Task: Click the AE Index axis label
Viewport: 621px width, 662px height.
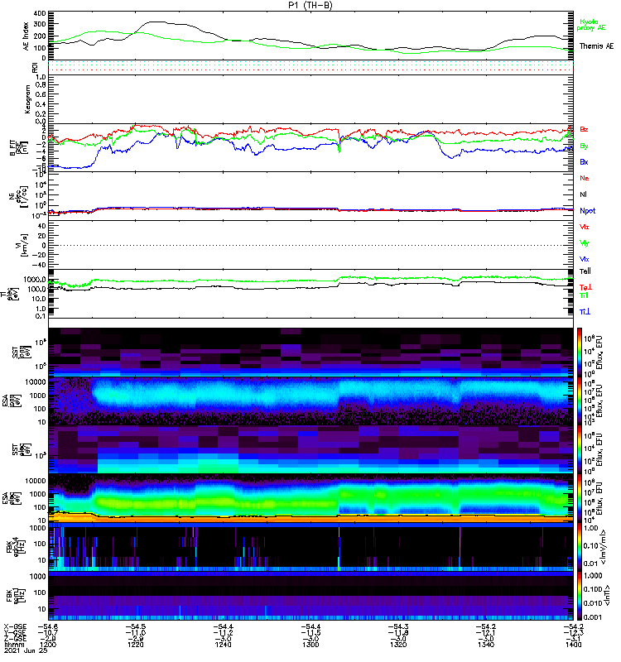Action: 26,36
